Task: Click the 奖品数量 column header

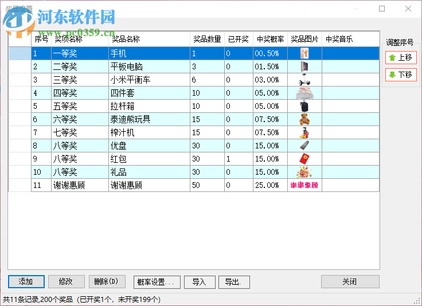Action: tap(207, 40)
